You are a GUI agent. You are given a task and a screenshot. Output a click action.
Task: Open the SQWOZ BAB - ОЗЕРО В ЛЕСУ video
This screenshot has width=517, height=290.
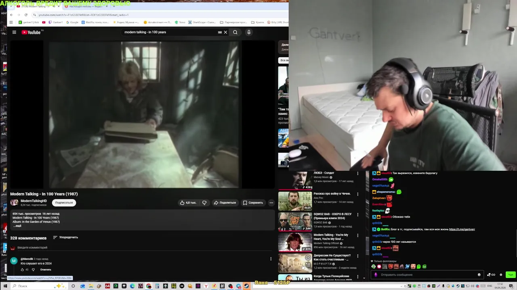coord(295,222)
